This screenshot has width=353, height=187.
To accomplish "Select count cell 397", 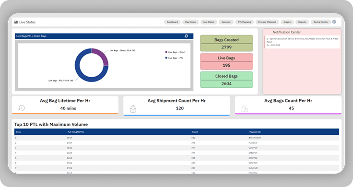I will [193, 148].
